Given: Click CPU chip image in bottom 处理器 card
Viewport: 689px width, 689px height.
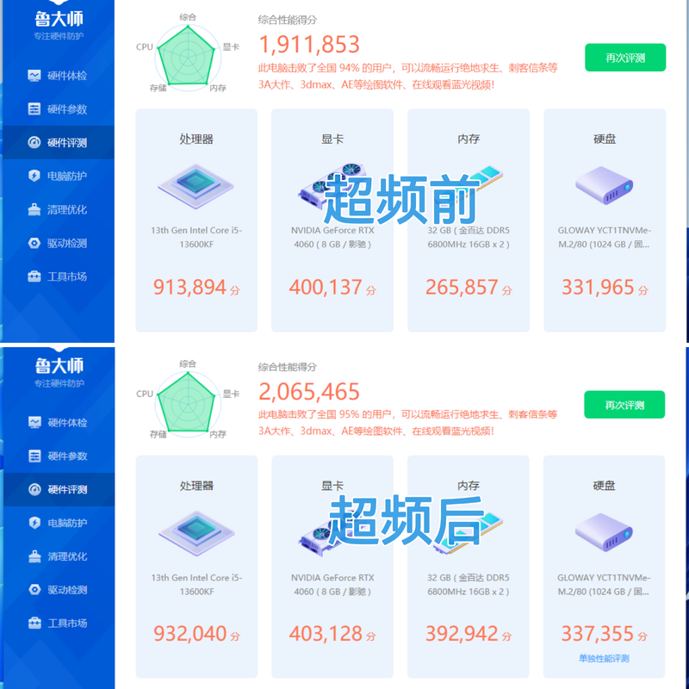Looking at the screenshot, I should click(196, 533).
